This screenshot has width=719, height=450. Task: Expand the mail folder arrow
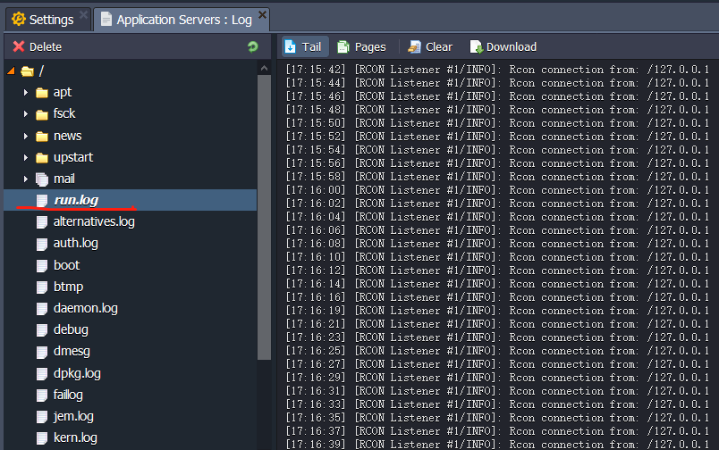click(x=26, y=179)
